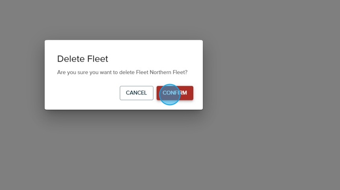Cancel the Delete Fleet dialog
340x190 pixels.
(x=136, y=93)
